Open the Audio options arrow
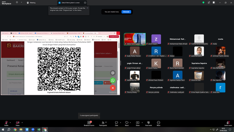The height and width of the screenshot is (132, 234). [x=10, y=122]
